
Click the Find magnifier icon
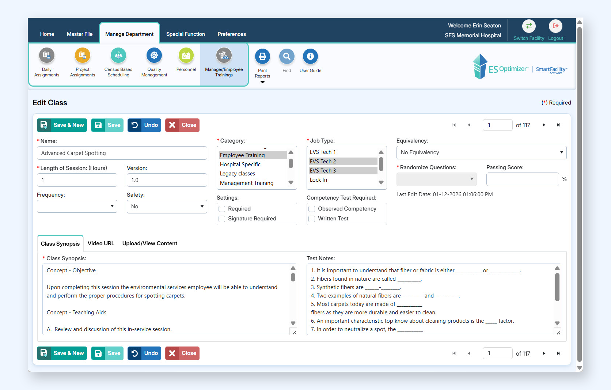coord(287,57)
